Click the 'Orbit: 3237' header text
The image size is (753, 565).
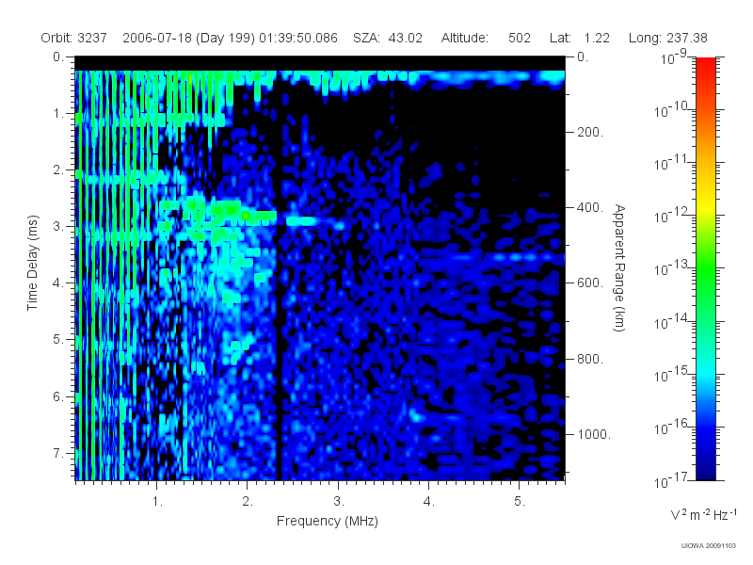pyautogui.click(x=74, y=38)
